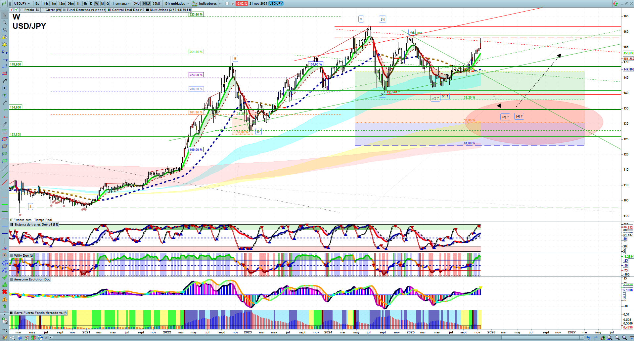Pick the red ellipse drawing tool

pyautogui.click(x=5, y=139)
